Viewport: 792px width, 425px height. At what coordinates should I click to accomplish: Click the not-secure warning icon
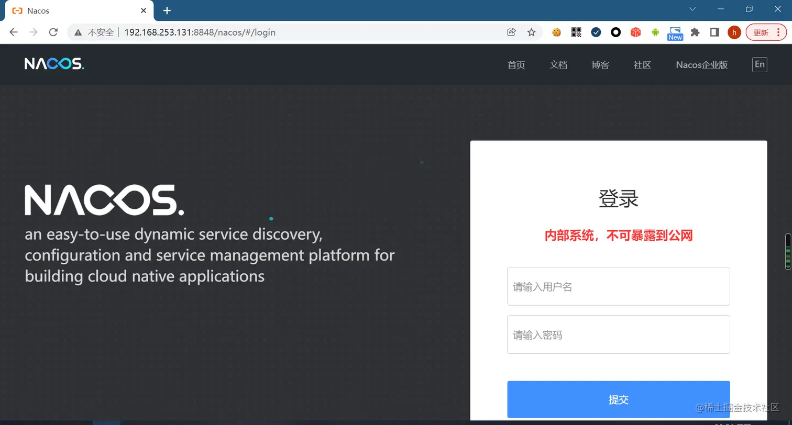(78, 32)
